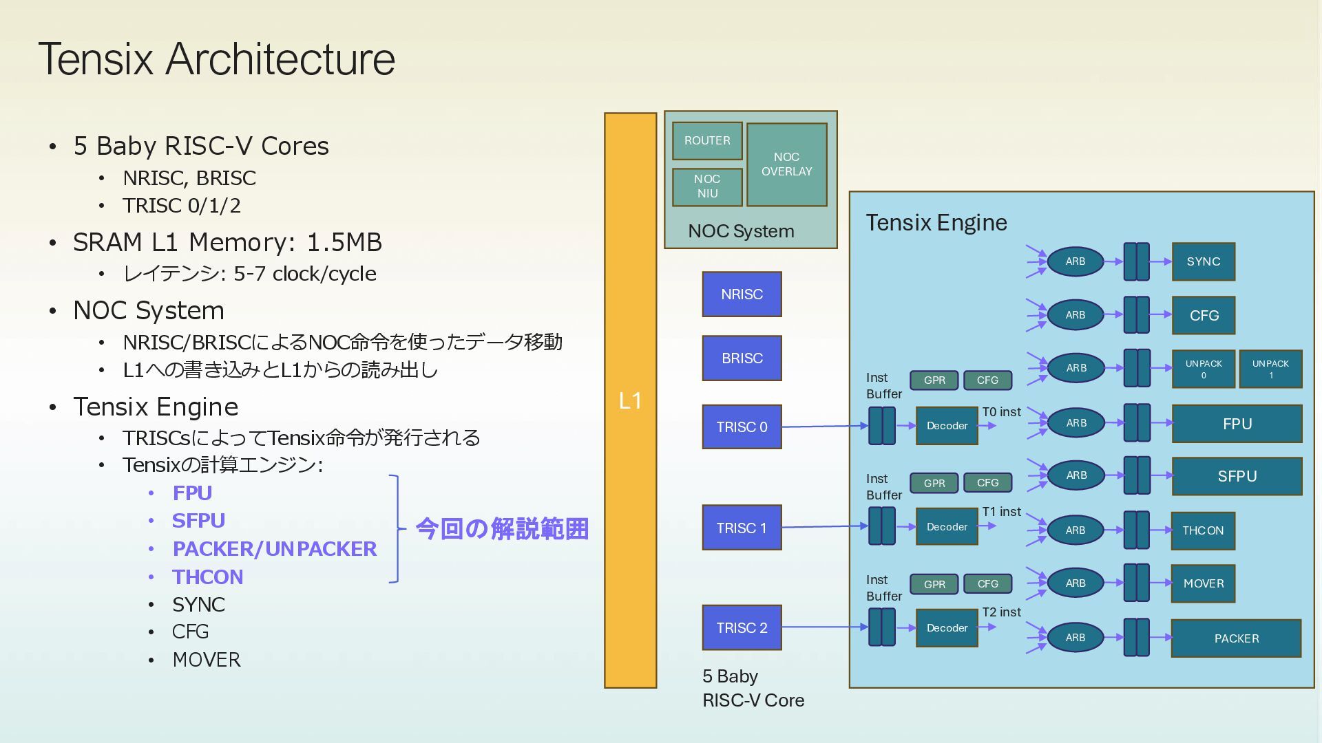Click the purple PACKER/UNPACKER bullet text
The image size is (1322, 743).
click(274, 549)
